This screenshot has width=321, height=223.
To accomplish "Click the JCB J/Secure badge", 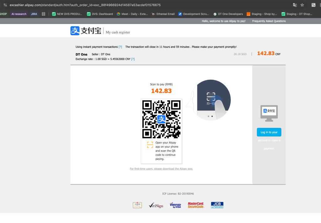I will pos(217,205).
